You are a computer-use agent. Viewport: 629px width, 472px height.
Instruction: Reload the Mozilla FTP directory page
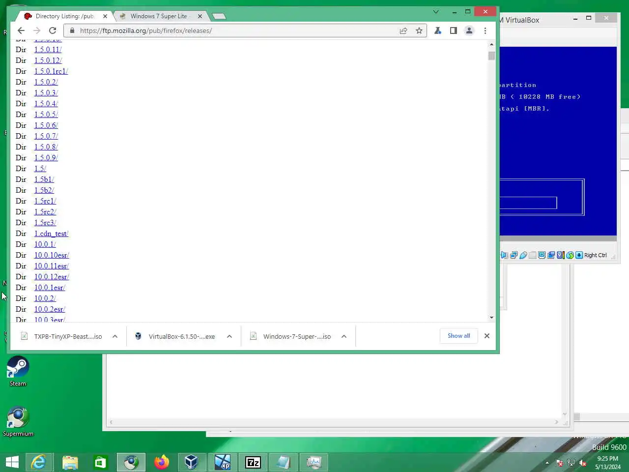pyautogui.click(x=53, y=30)
